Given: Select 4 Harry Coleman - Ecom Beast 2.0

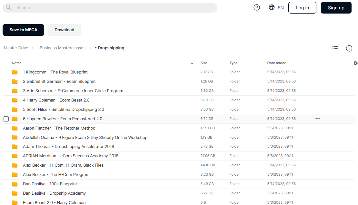Looking at the screenshot, I should pyautogui.click(x=56, y=100).
